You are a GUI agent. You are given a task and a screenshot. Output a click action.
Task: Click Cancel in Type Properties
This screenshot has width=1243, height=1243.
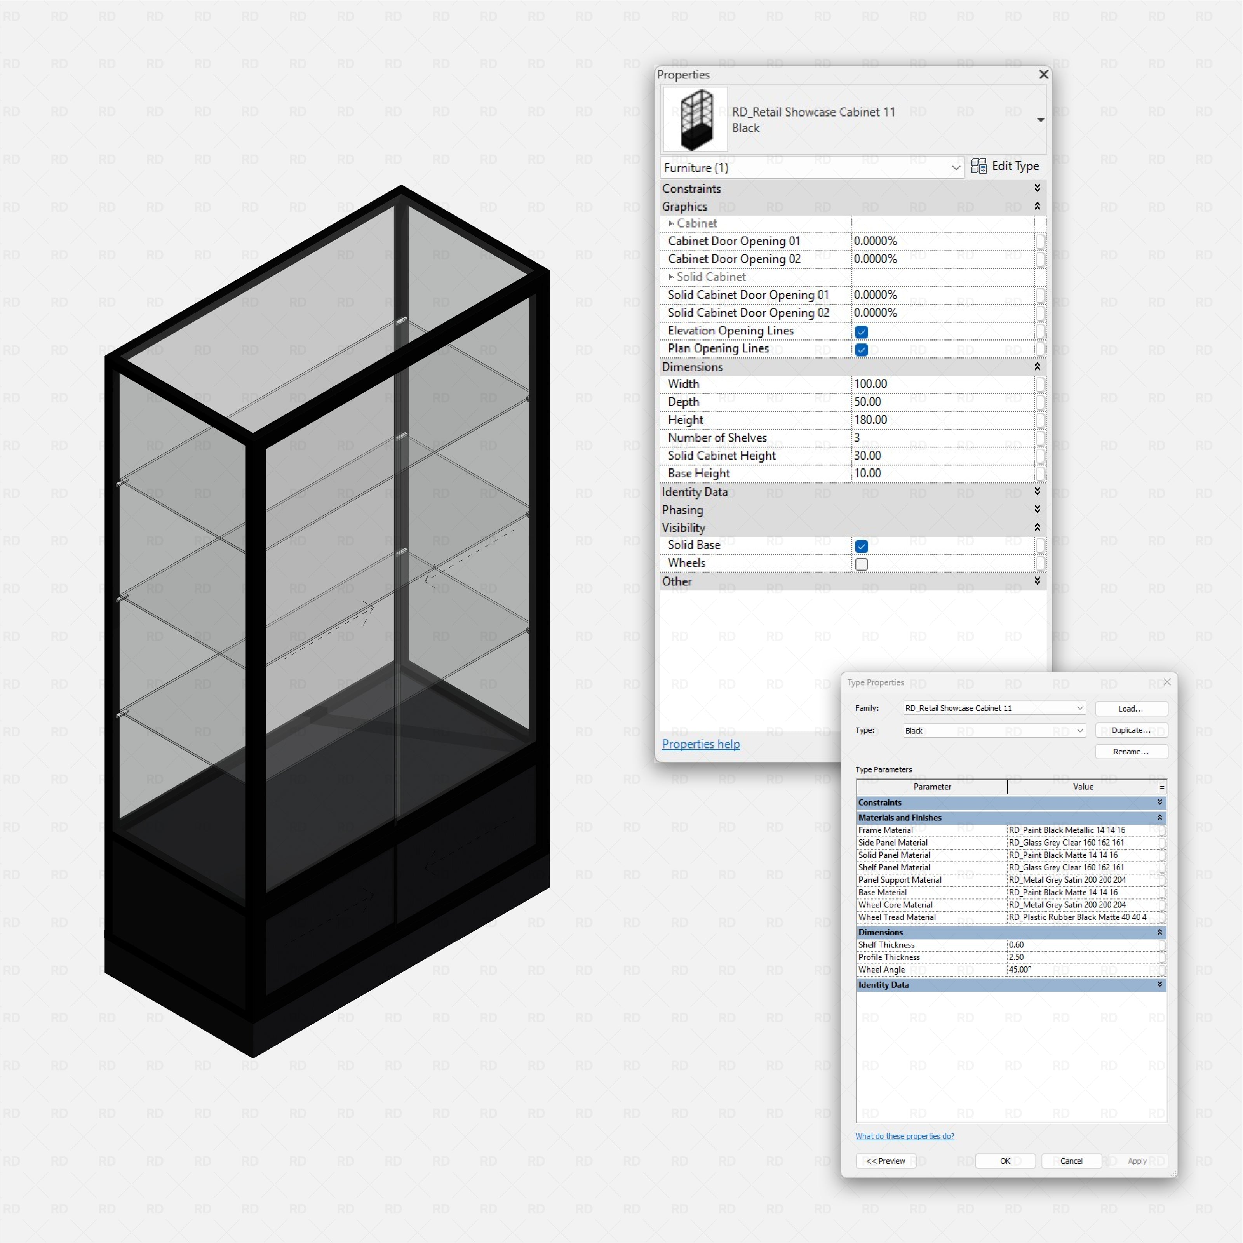(1071, 1161)
